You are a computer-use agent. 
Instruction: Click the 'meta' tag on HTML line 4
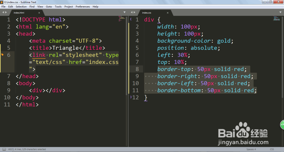pyautogui.click(x=39, y=41)
